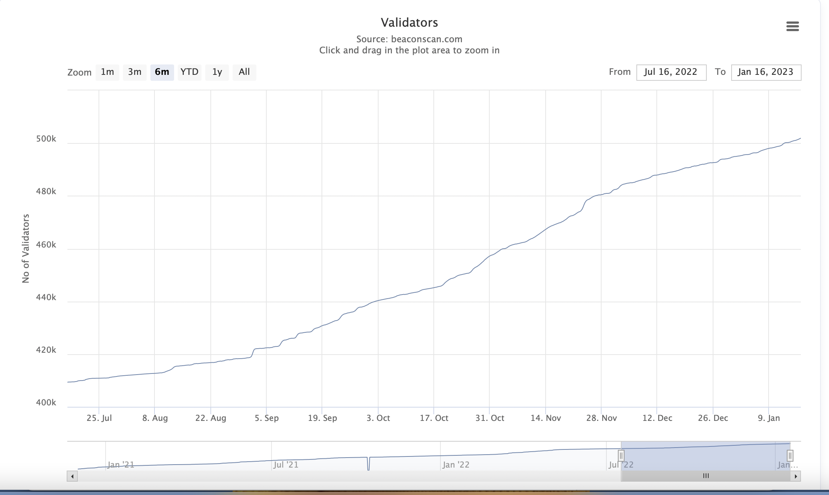Grab the left navigator range handle
This screenshot has width=829, height=495.
pos(621,455)
